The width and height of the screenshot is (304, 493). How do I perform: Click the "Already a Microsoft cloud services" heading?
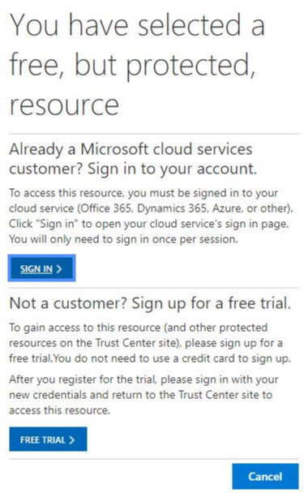[x=131, y=149]
